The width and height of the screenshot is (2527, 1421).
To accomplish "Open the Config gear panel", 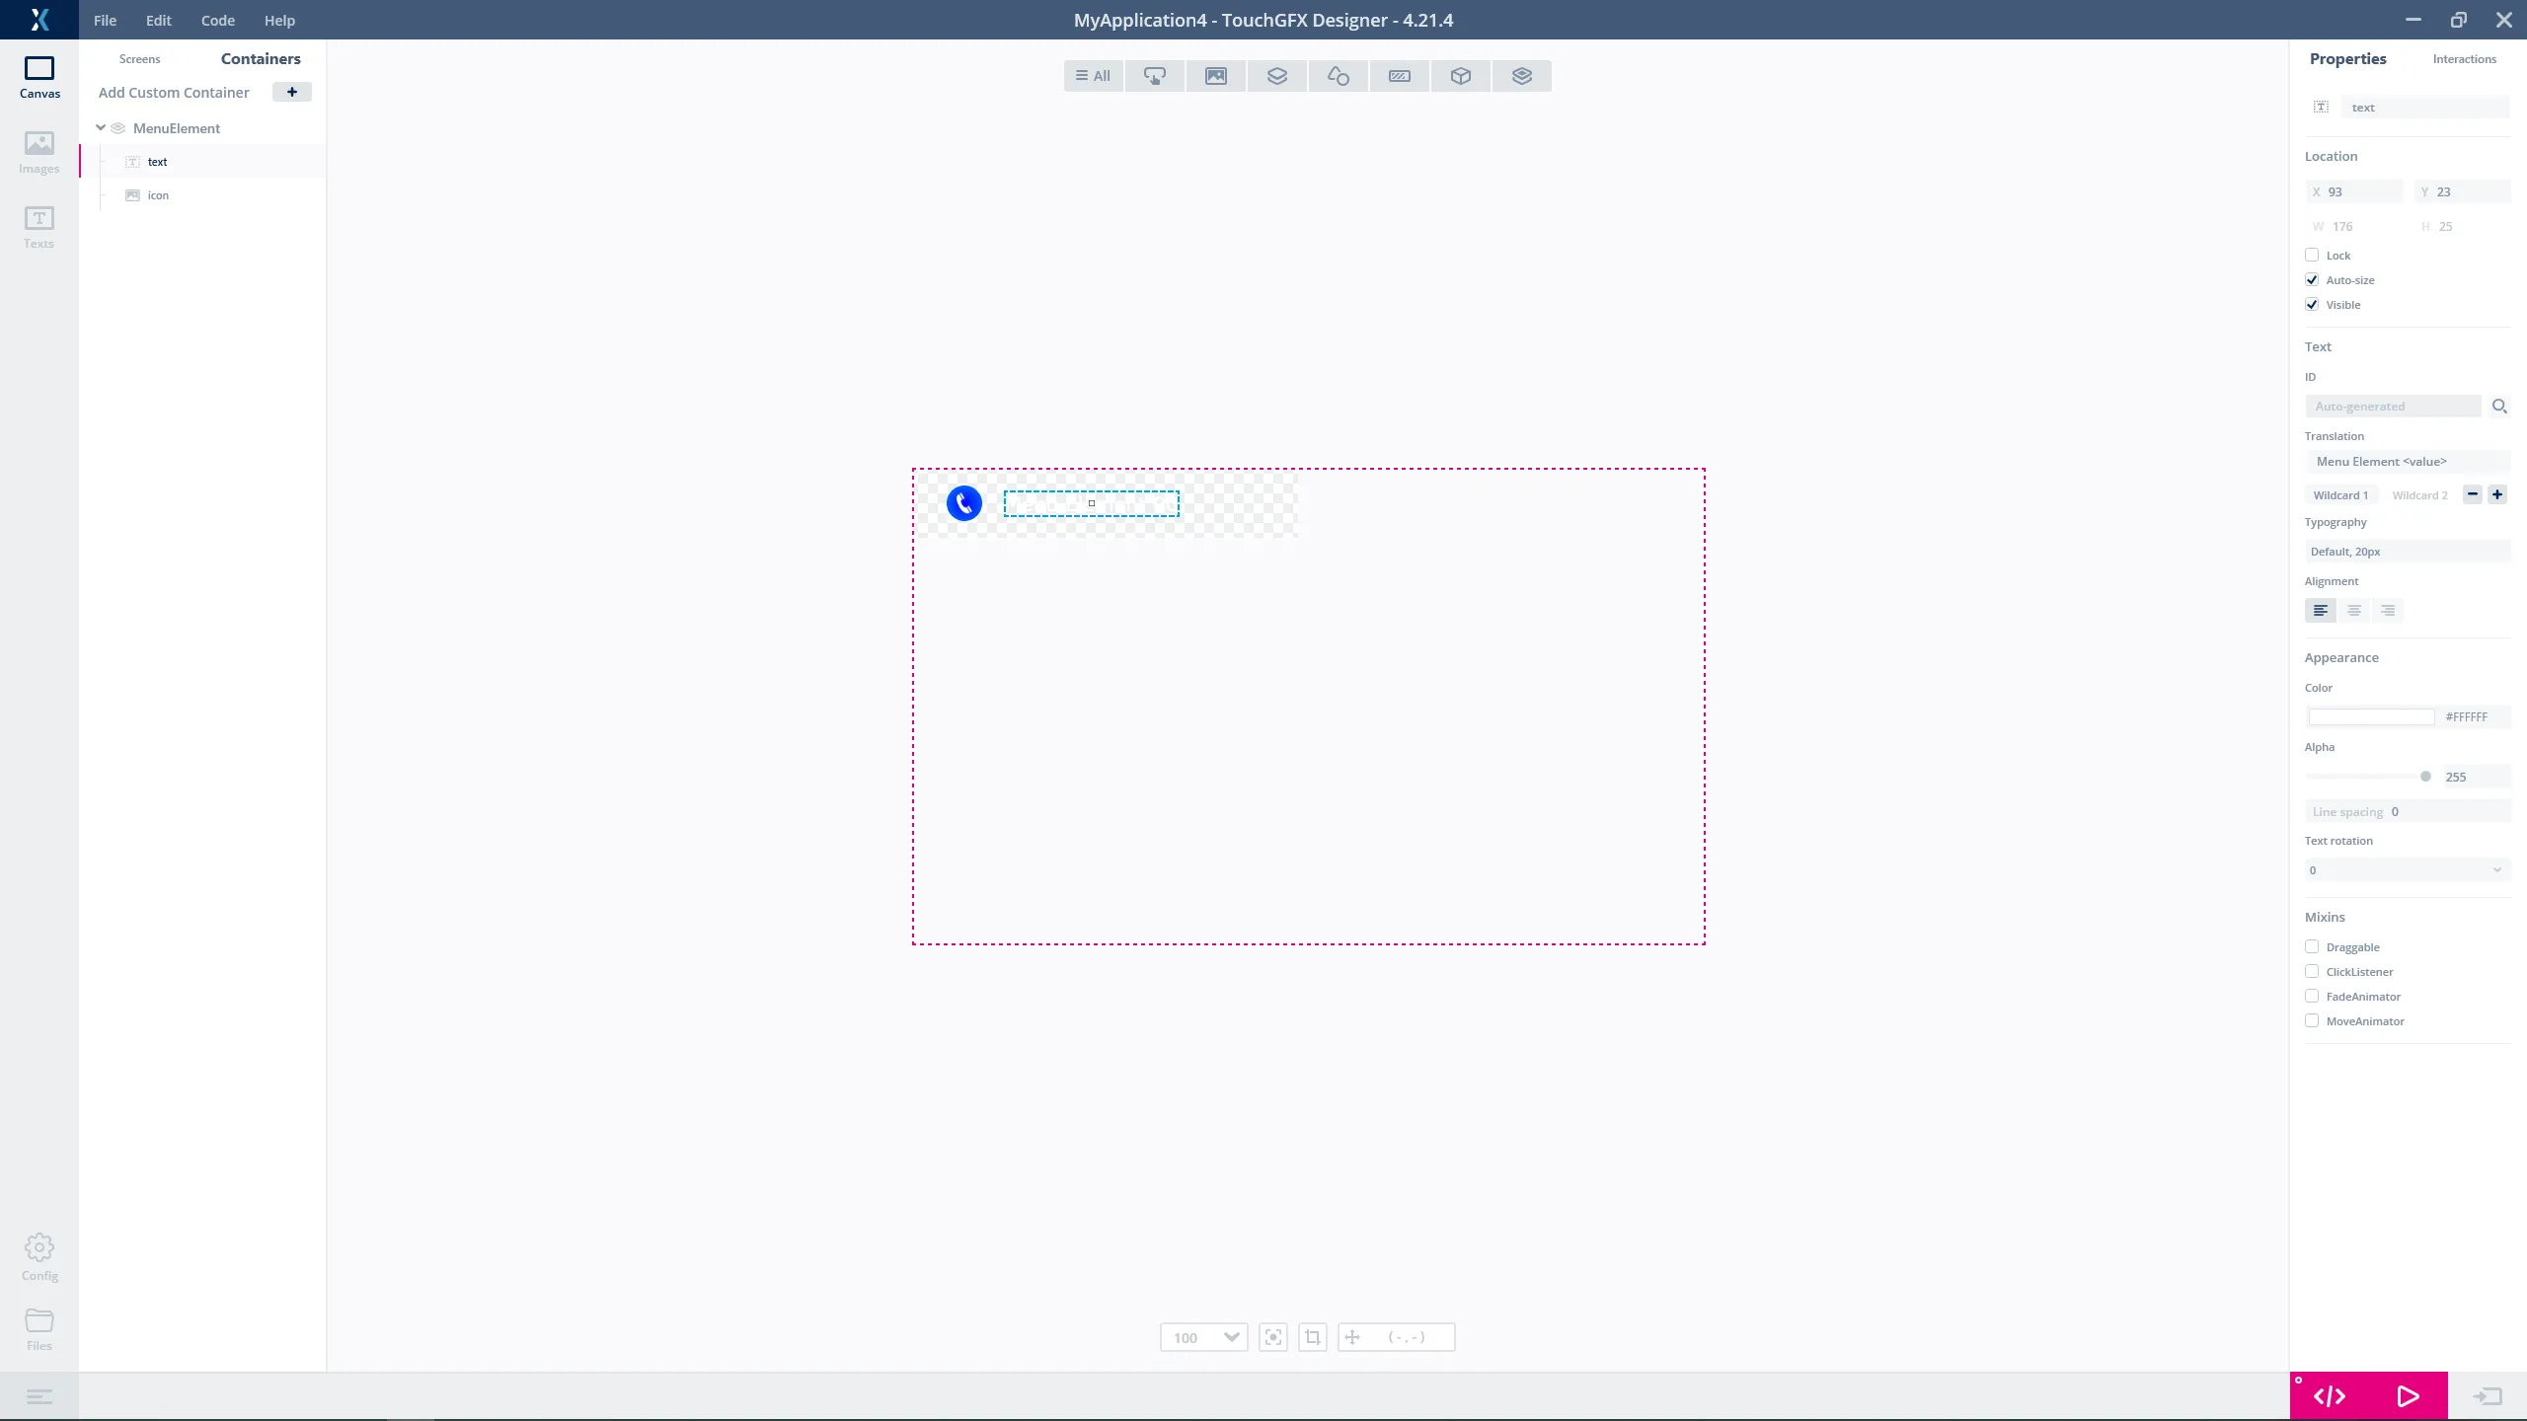I will [39, 1256].
